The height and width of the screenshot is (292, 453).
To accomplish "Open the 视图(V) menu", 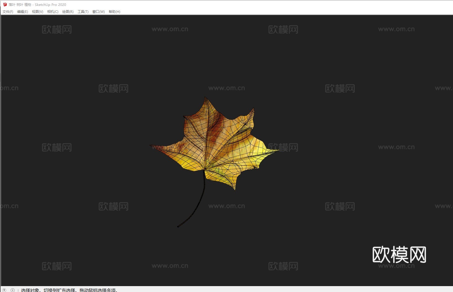I will 37,12.
